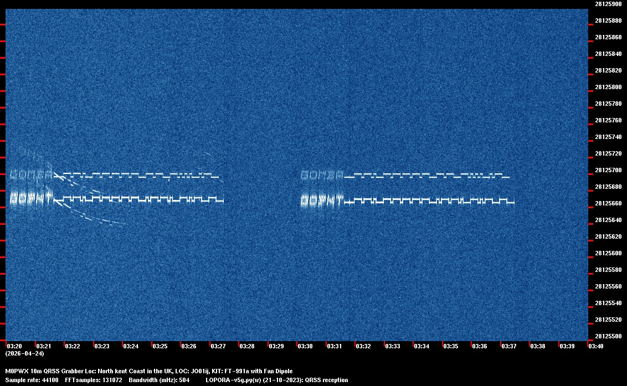Click the 28125900 frequency label

click(x=608, y=4)
